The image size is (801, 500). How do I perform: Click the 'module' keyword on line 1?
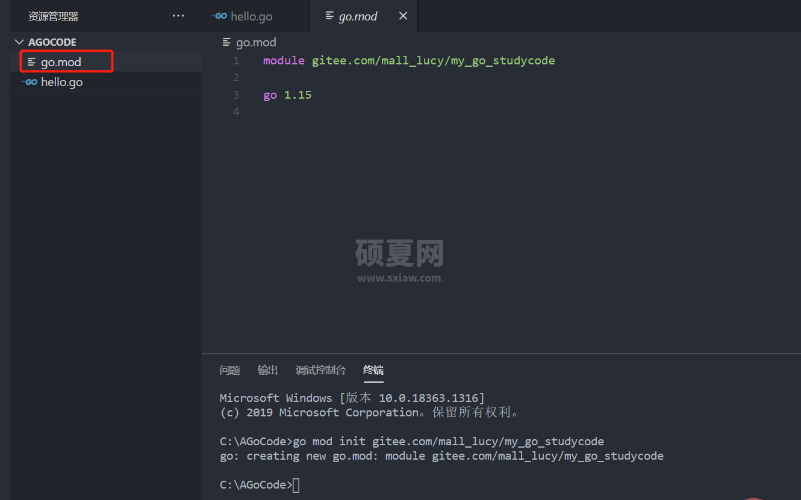coord(284,61)
